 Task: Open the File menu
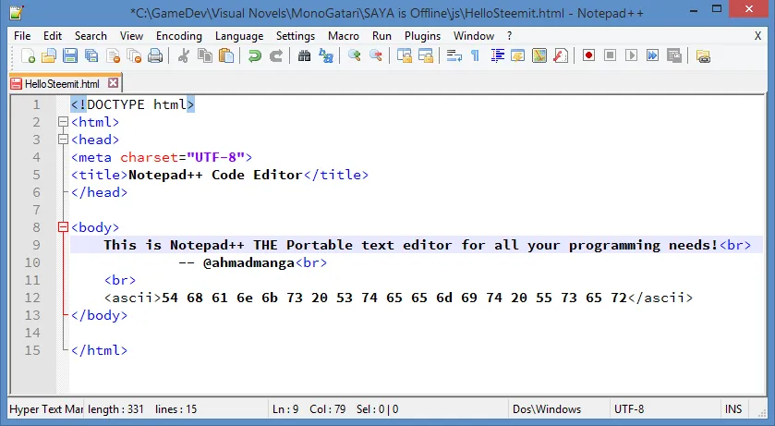pyautogui.click(x=22, y=36)
